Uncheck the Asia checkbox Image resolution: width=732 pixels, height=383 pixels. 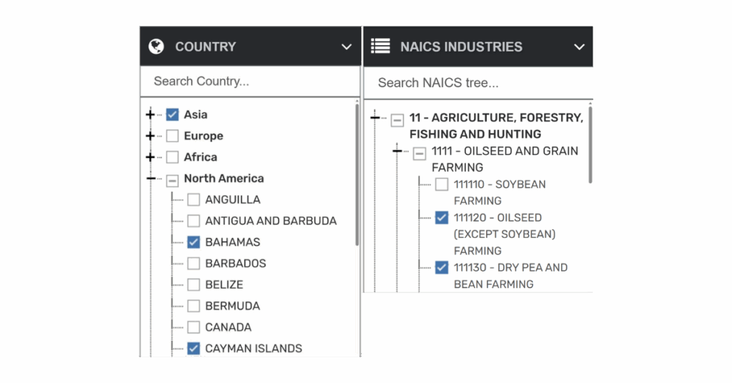pos(172,114)
